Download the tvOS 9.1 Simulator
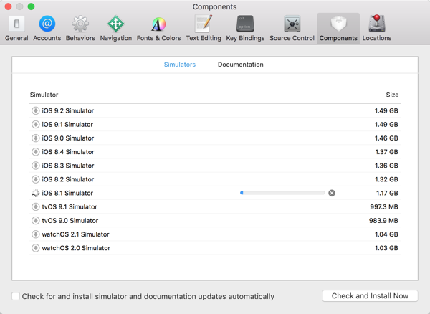 point(35,206)
